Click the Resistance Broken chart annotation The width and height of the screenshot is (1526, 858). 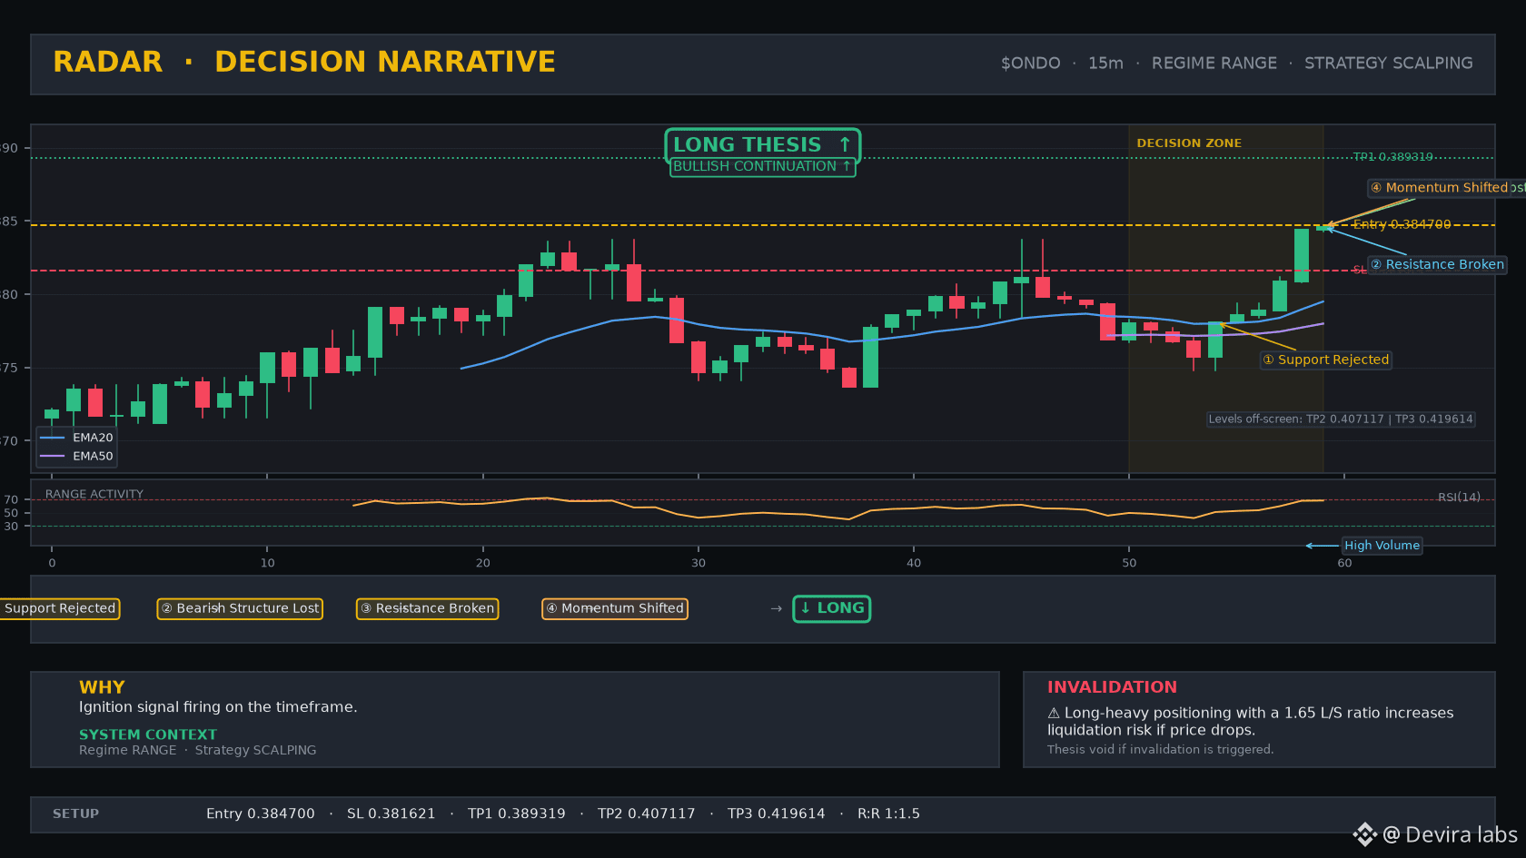tap(1438, 264)
